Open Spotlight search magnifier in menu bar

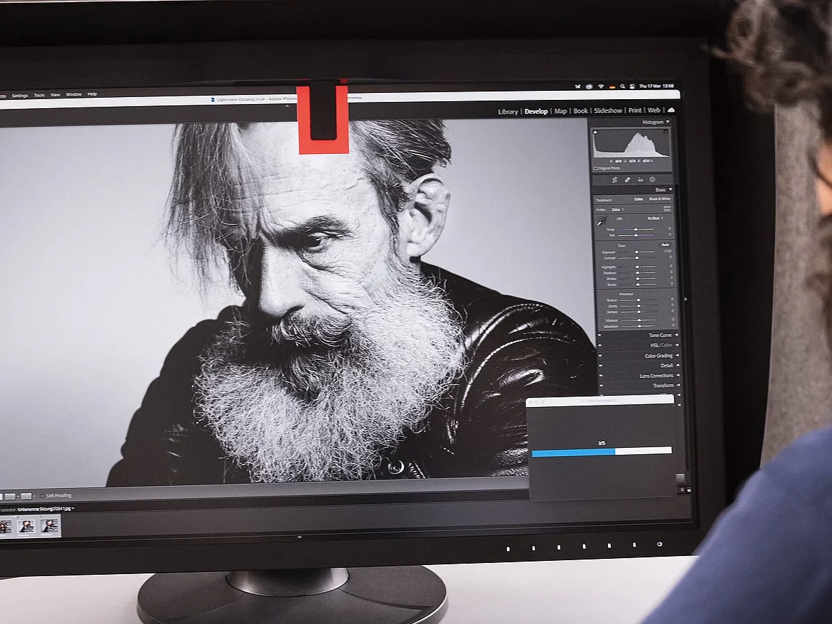click(x=623, y=86)
